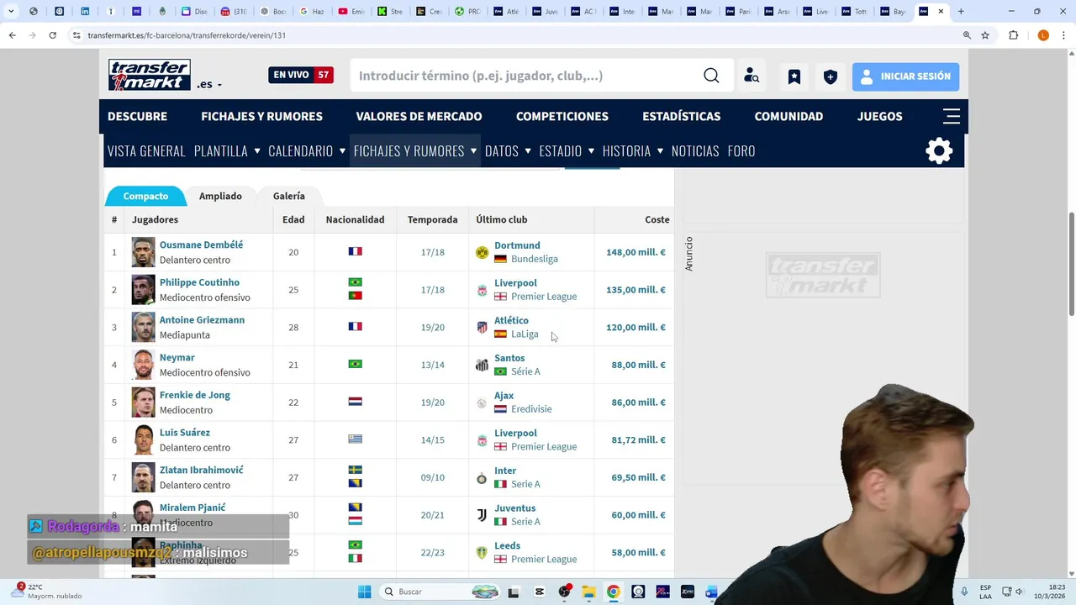Open the settings gear icon
Screen dimensions: 1076x605
click(939, 151)
